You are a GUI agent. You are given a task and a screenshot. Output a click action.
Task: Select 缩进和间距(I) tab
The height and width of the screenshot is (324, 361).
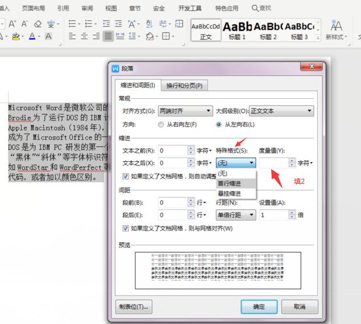click(138, 85)
